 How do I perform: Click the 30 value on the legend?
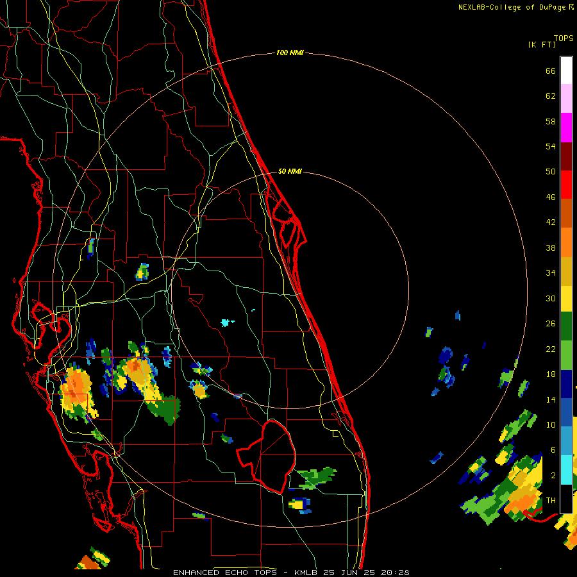(551, 298)
